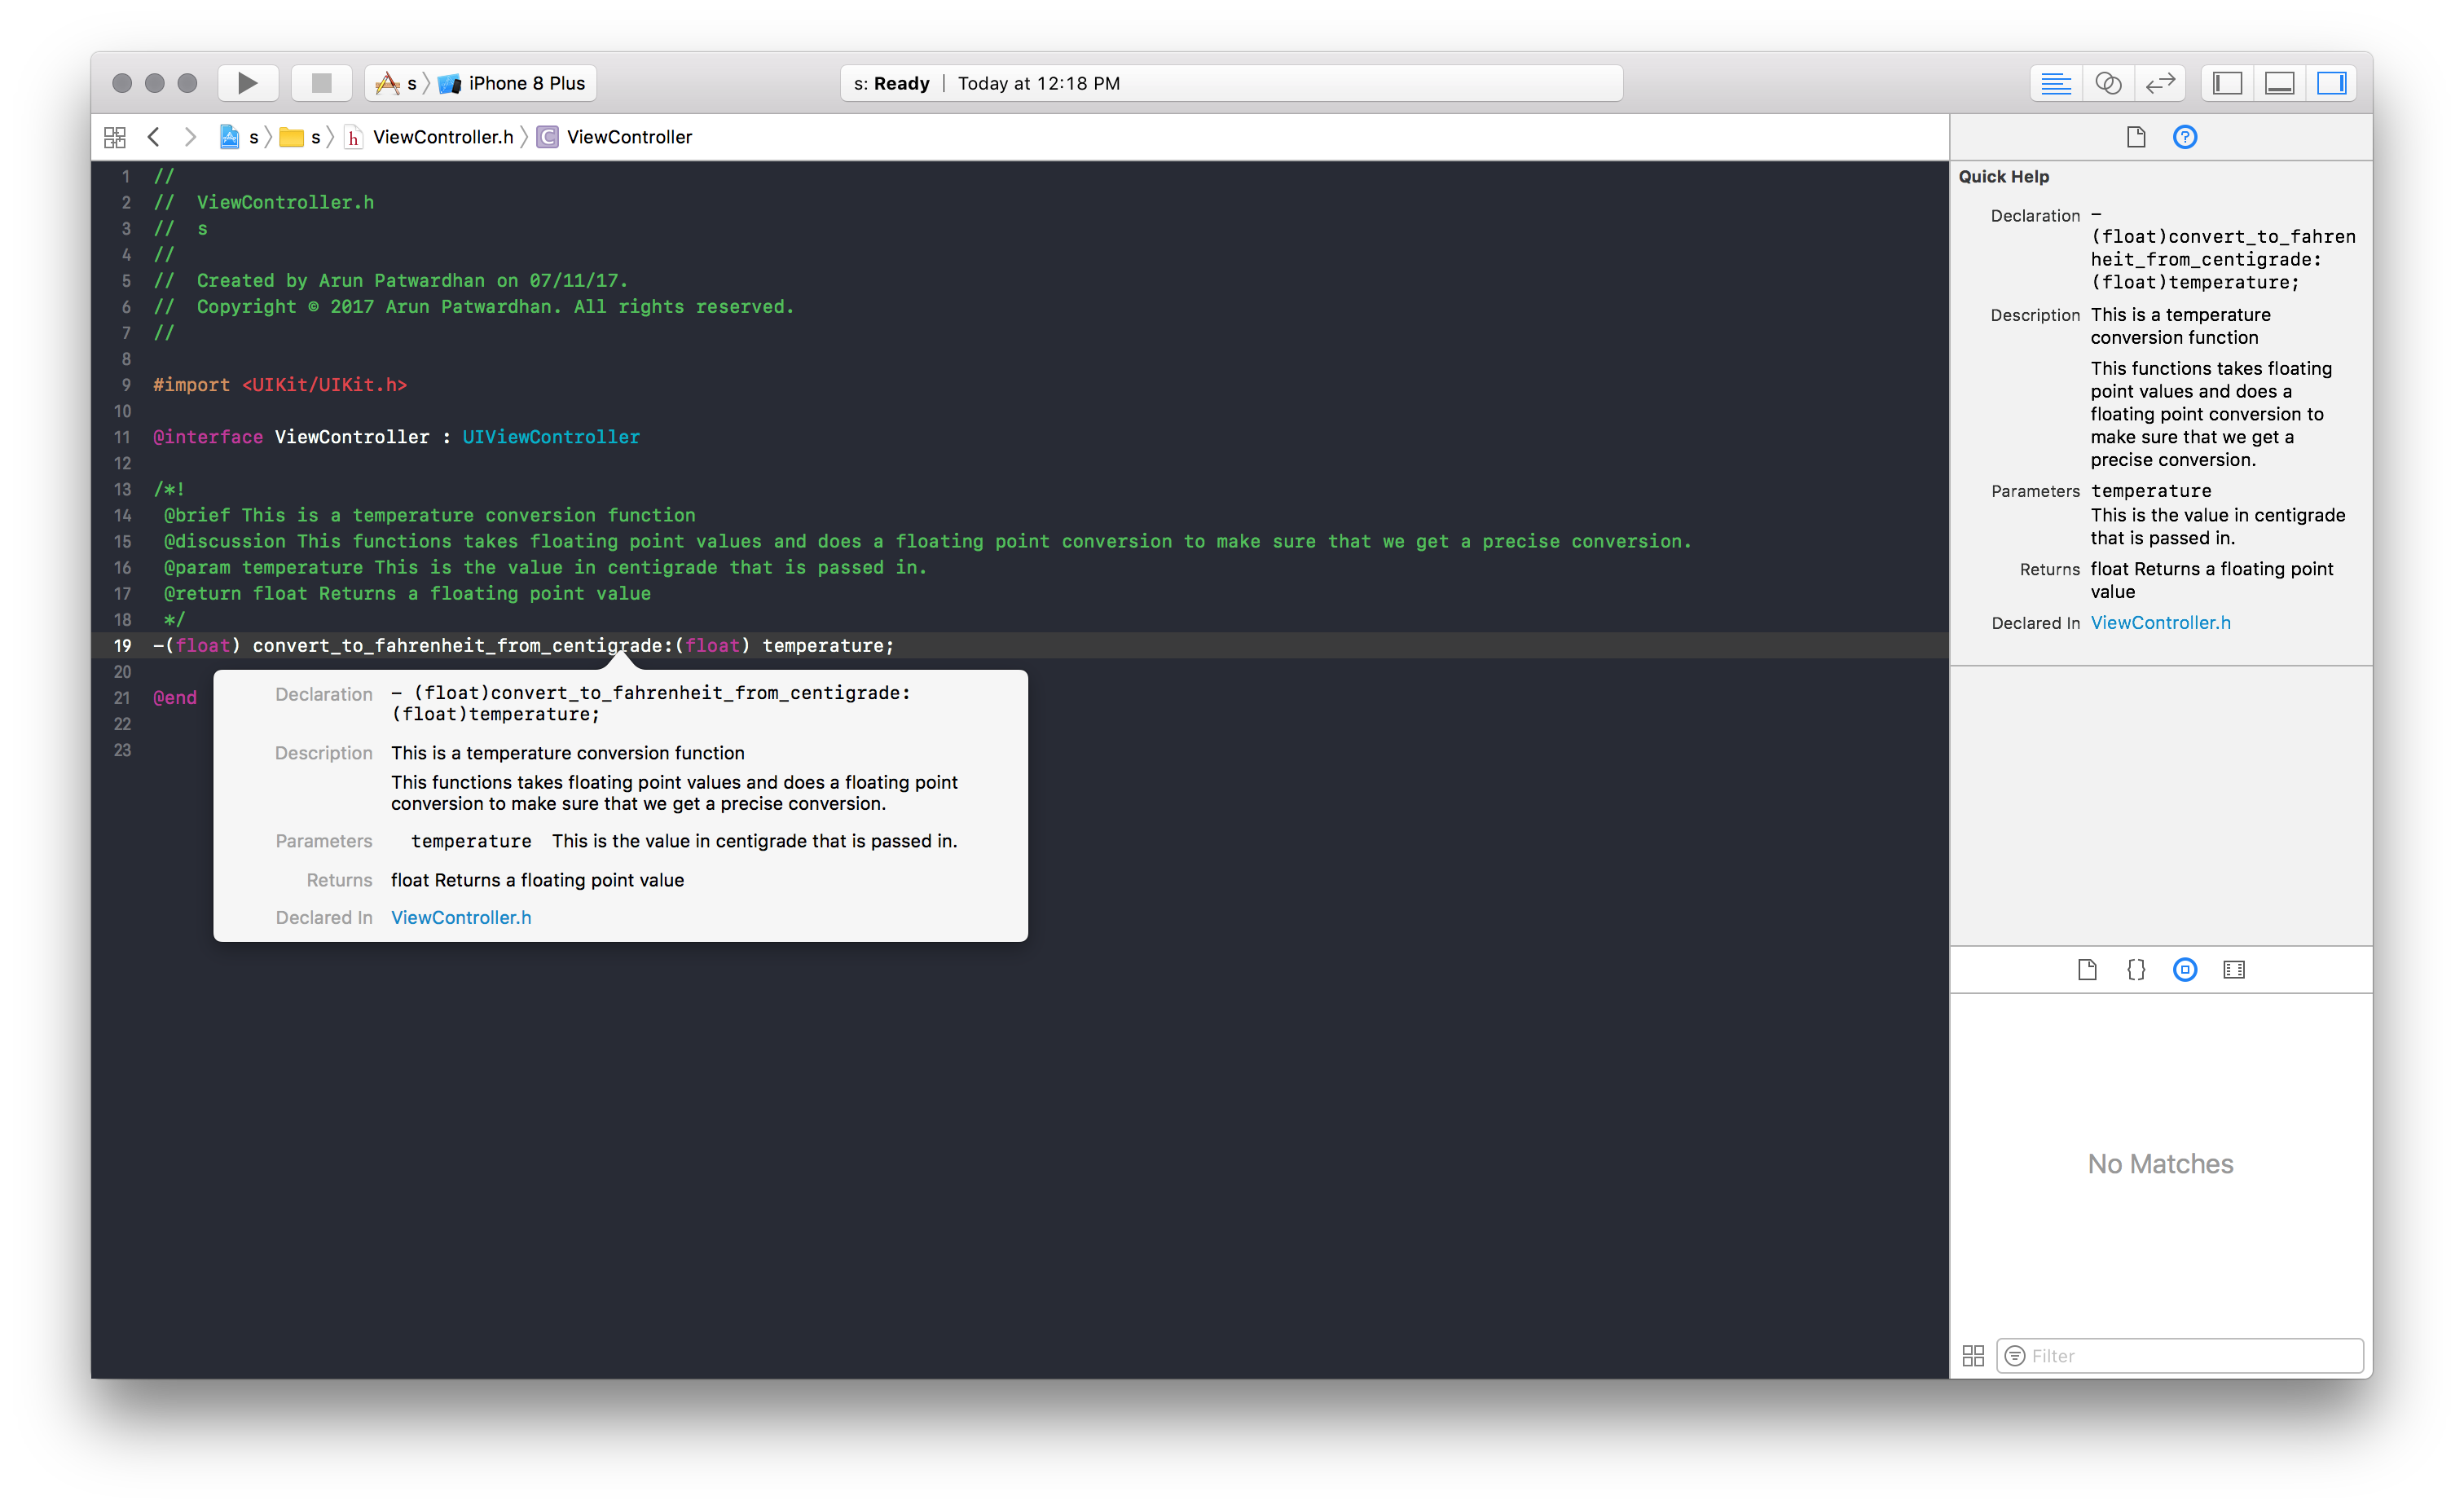Select the Quick Help inspector tab

2185,137
